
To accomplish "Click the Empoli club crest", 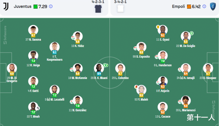I will [x=213, y=6].
